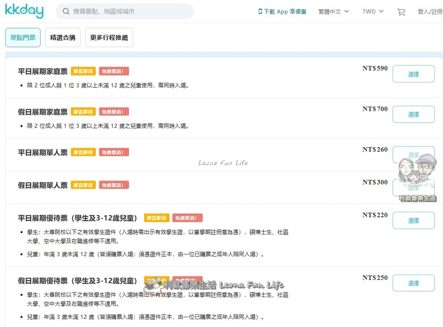Click the 假日展期優待票 (學生及3-12歲兒童) title

point(78,281)
